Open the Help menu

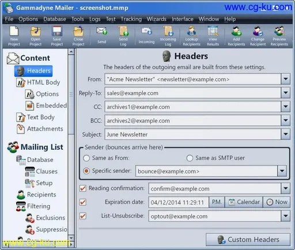click(230, 19)
